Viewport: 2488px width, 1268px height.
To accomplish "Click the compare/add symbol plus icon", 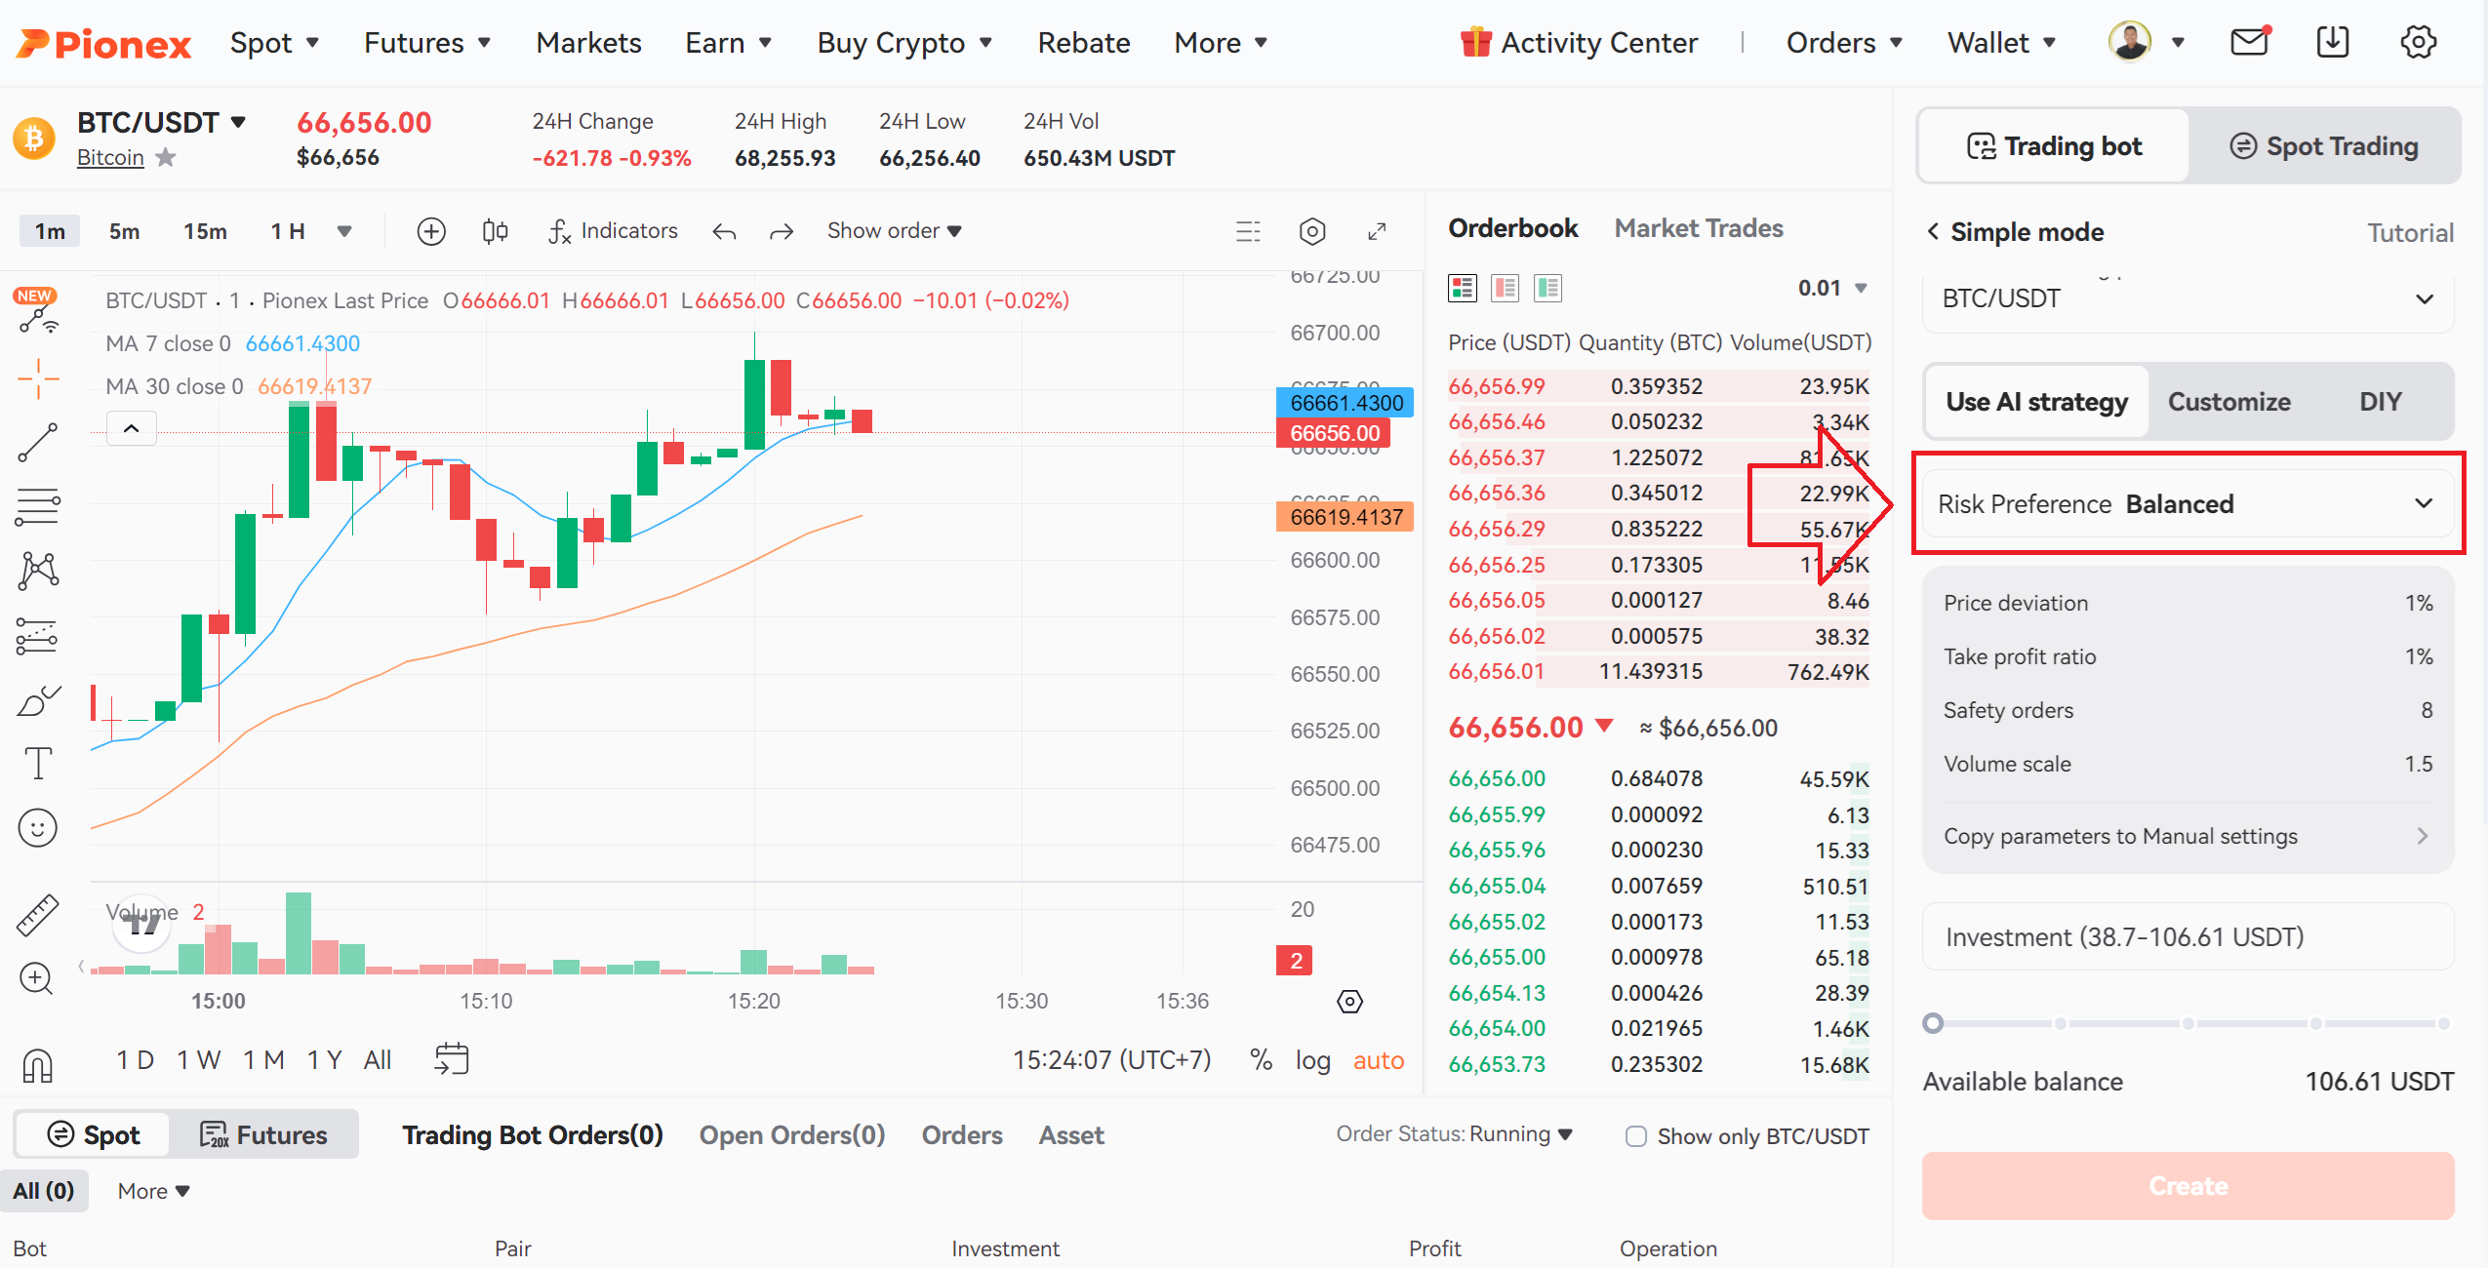I will (x=431, y=231).
